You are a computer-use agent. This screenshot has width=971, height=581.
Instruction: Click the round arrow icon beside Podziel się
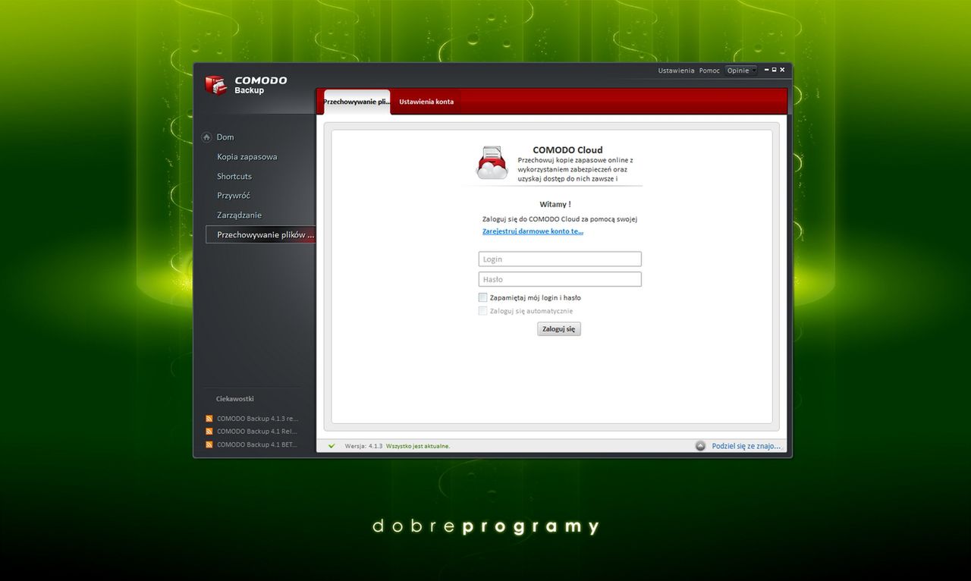click(x=700, y=446)
